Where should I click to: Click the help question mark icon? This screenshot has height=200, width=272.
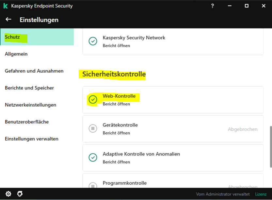(x=213, y=6)
